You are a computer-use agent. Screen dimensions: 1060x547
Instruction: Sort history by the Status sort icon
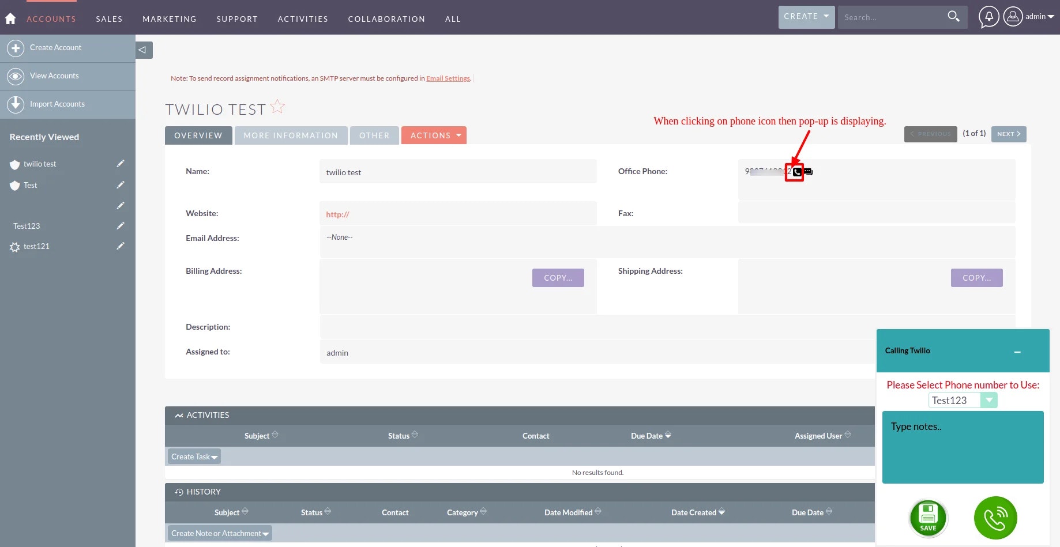pyautogui.click(x=328, y=511)
